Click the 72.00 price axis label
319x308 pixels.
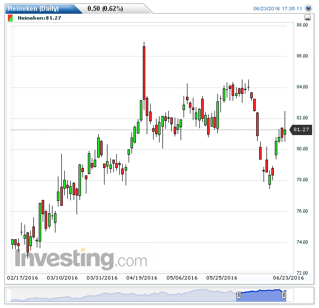[x=302, y=273]
